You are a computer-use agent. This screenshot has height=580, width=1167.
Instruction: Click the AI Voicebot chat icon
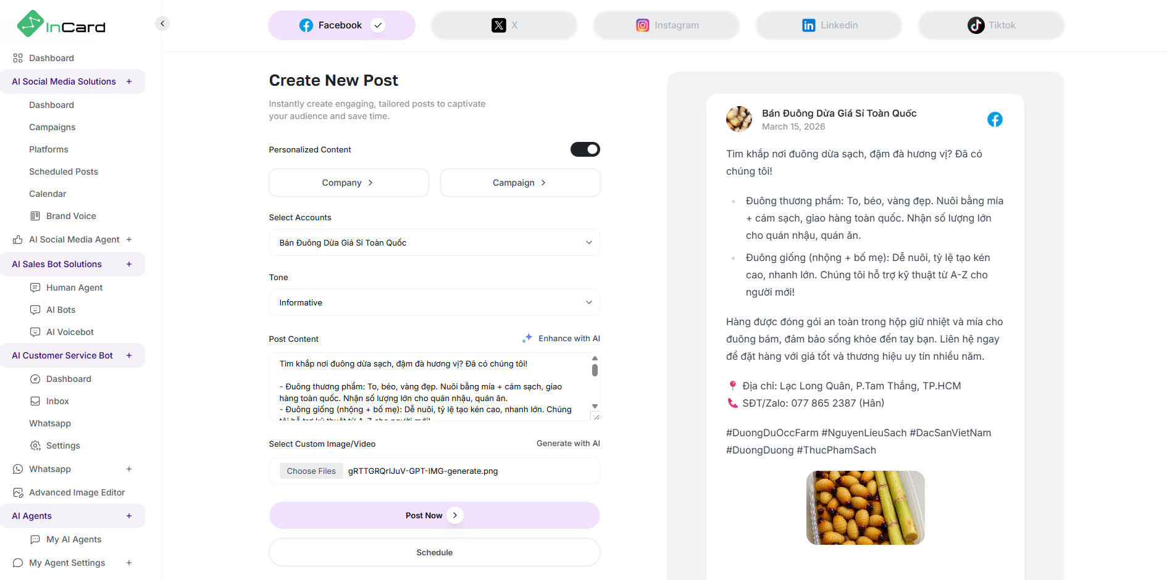click(36, 332)
